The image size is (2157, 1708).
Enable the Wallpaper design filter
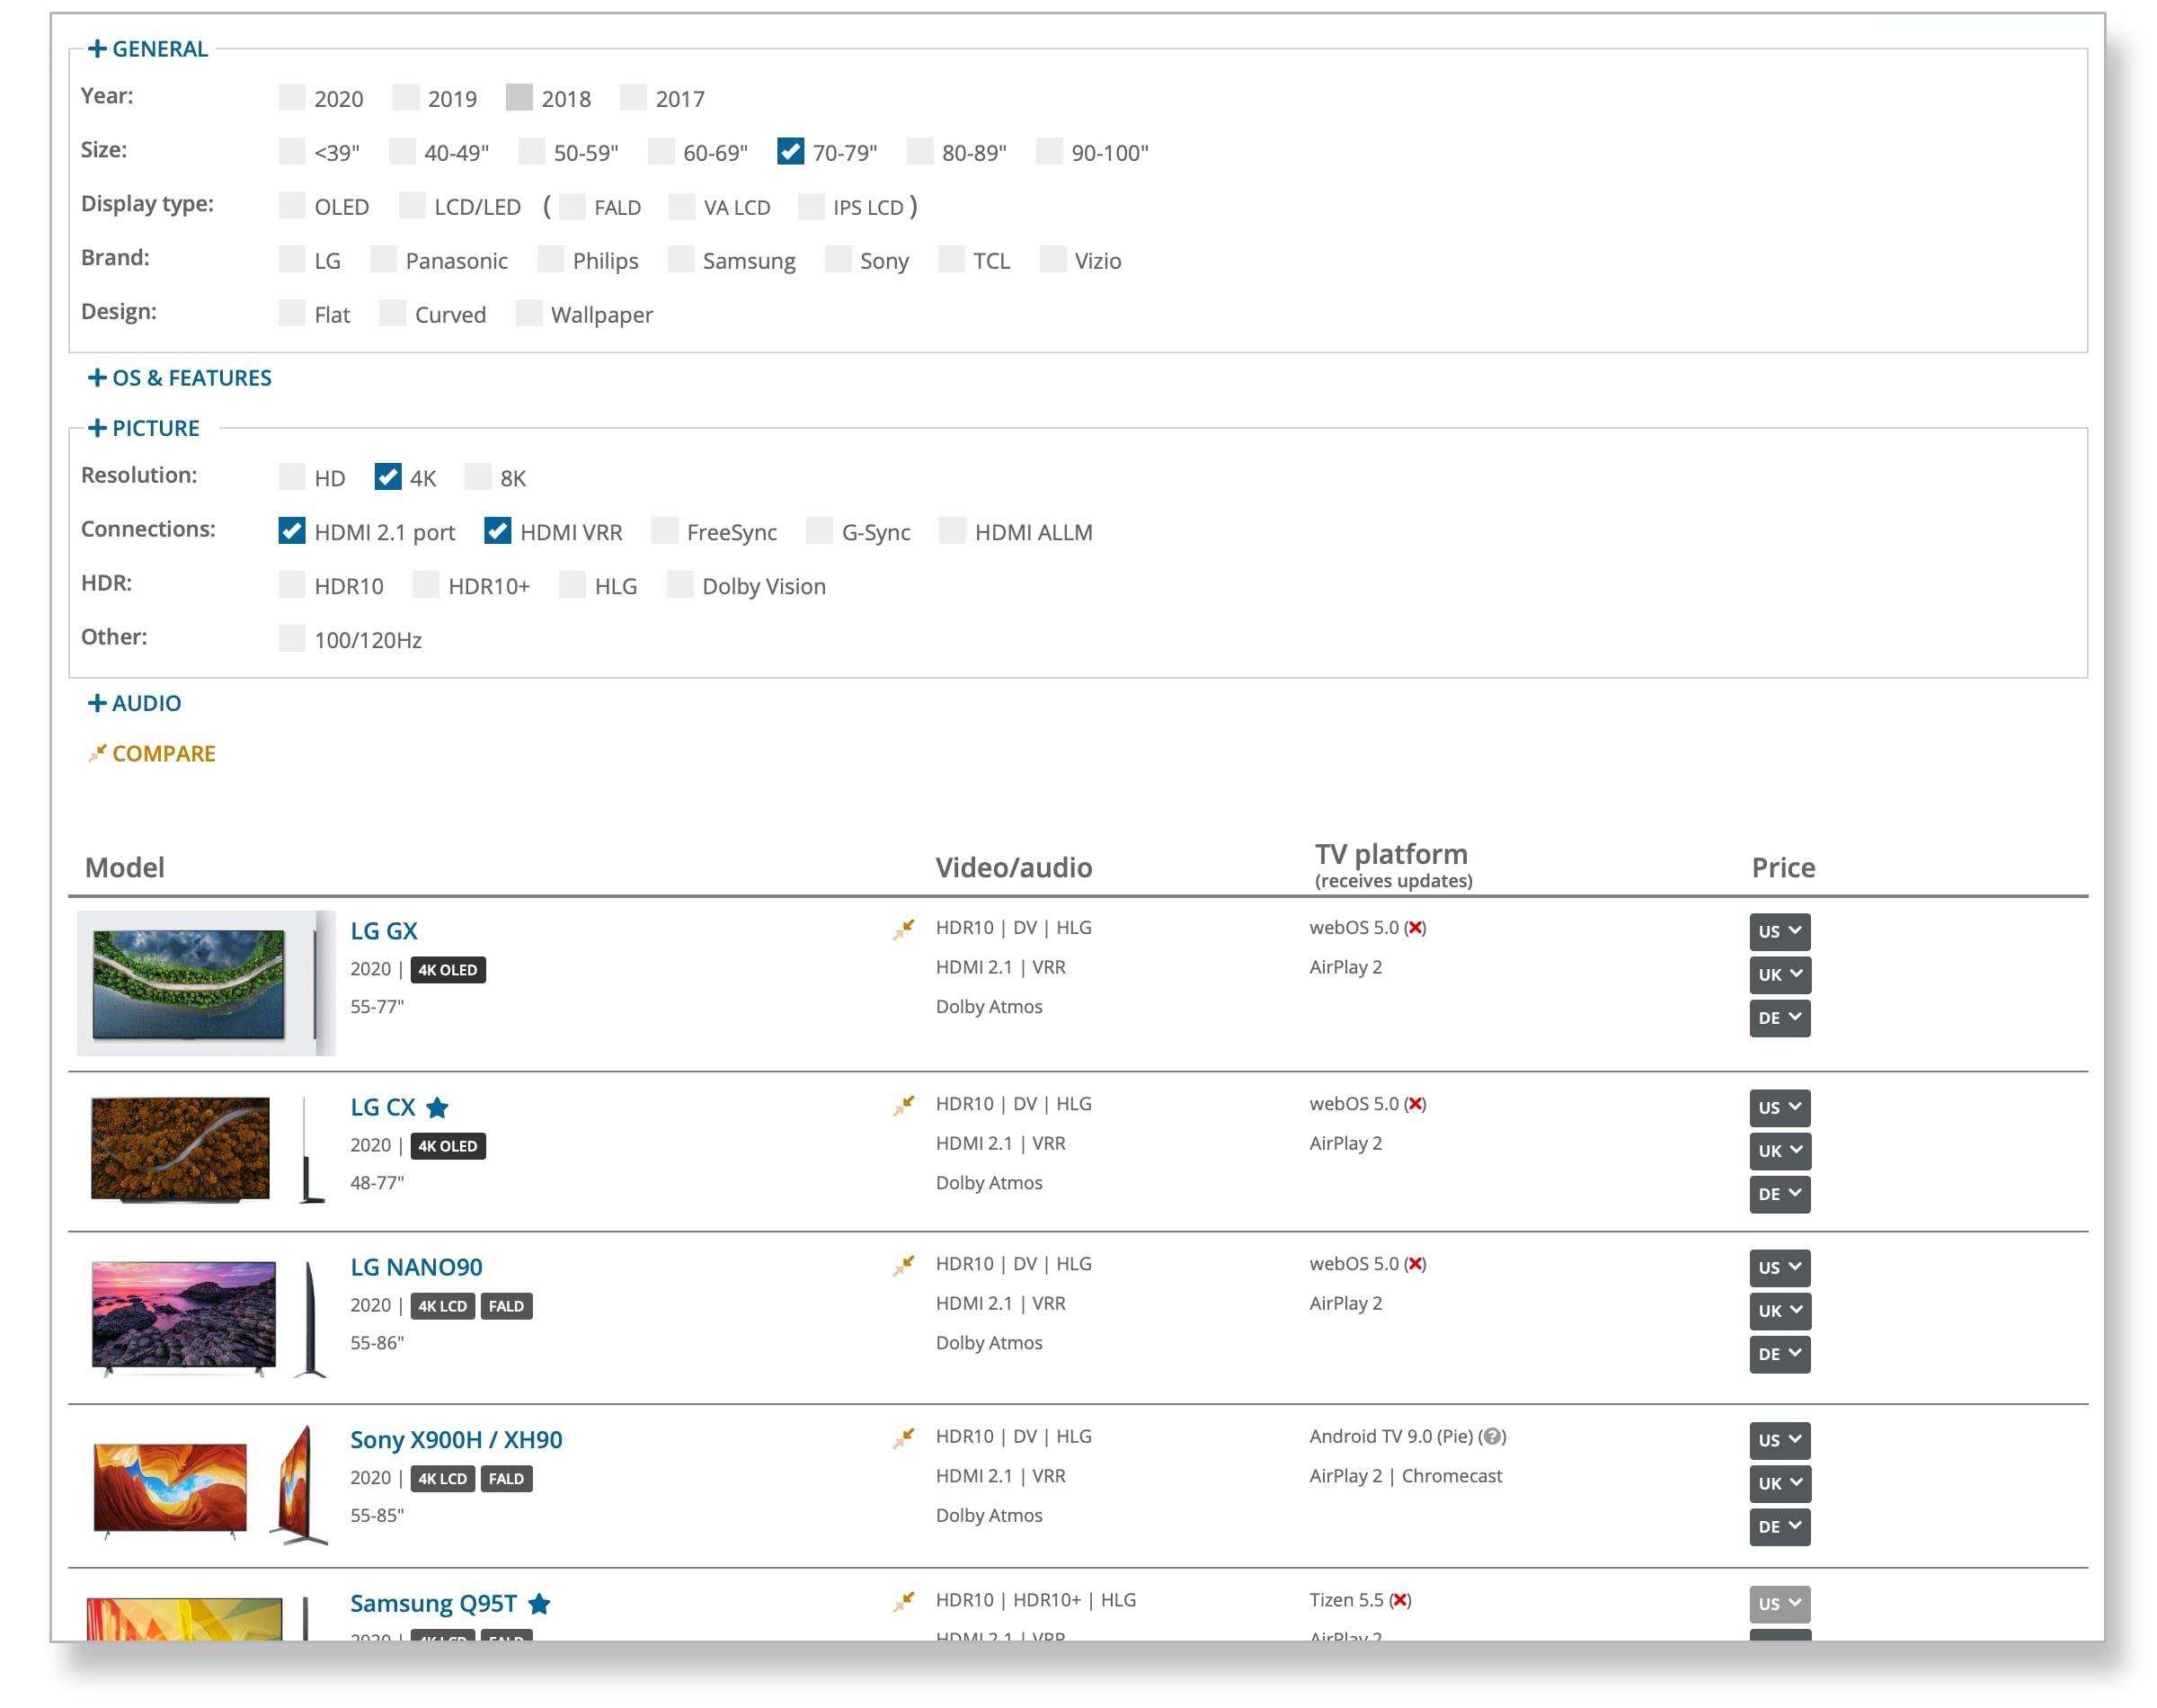(528, 313)
